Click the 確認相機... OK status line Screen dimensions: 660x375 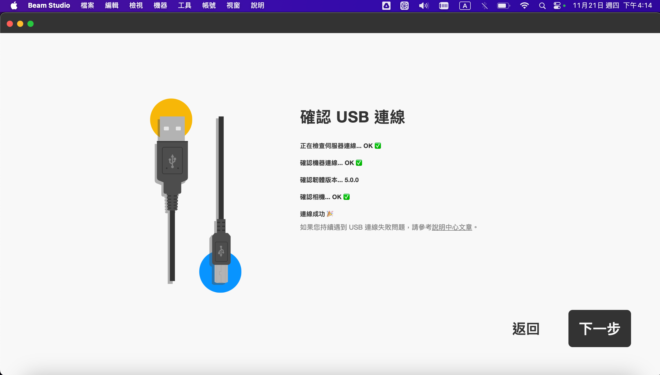click(325, 197)
